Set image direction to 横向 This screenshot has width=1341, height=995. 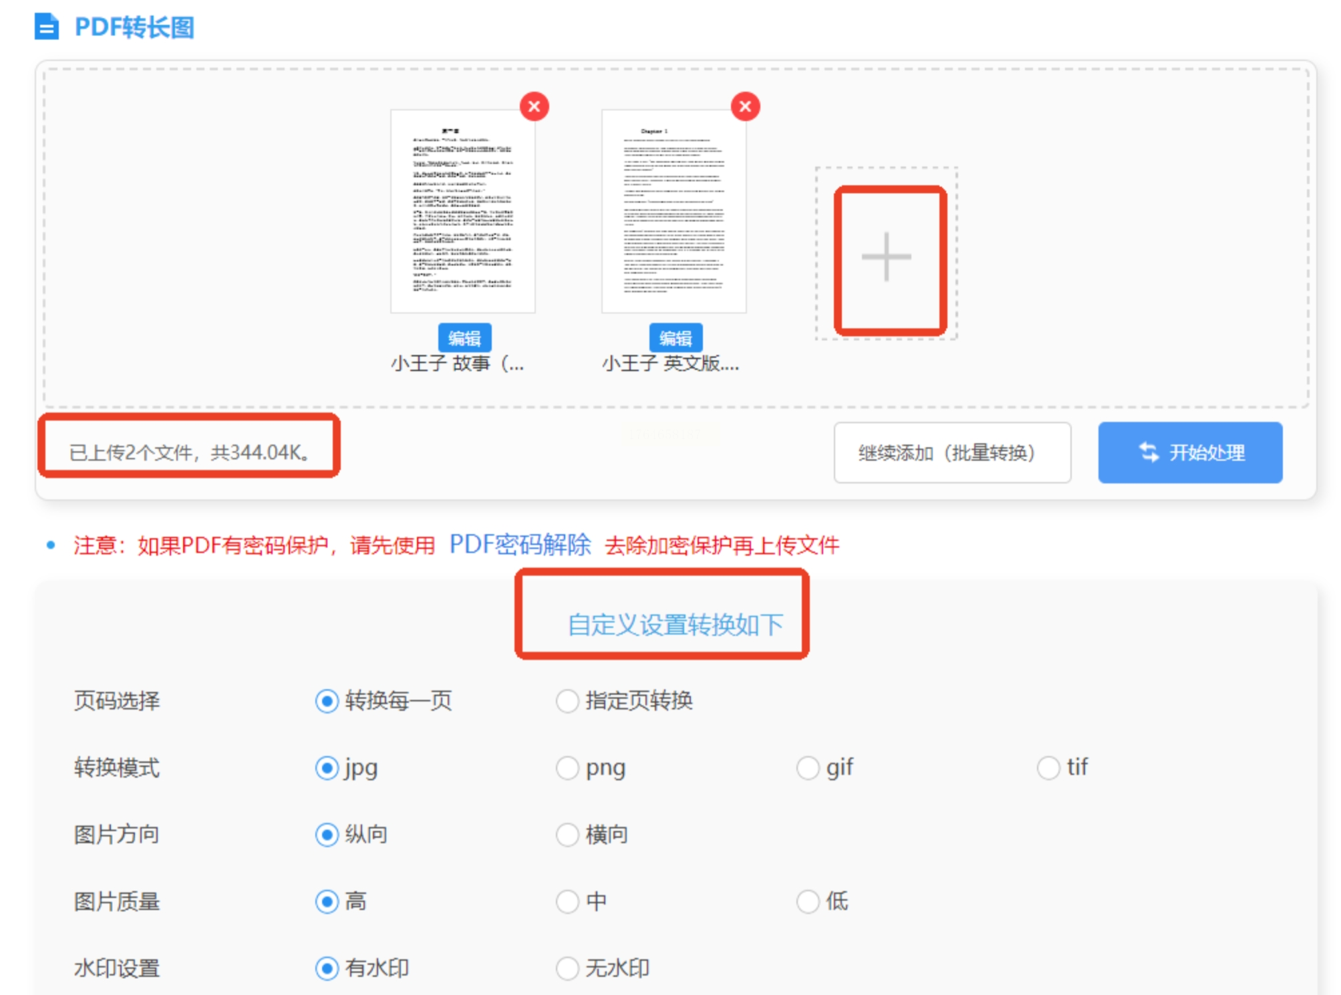567,835
